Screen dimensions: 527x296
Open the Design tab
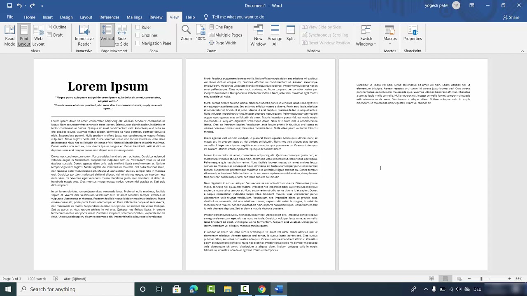click(66, 17)
